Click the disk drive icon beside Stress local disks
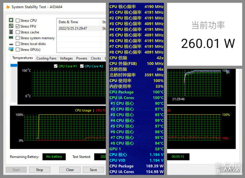 (11, 44)
